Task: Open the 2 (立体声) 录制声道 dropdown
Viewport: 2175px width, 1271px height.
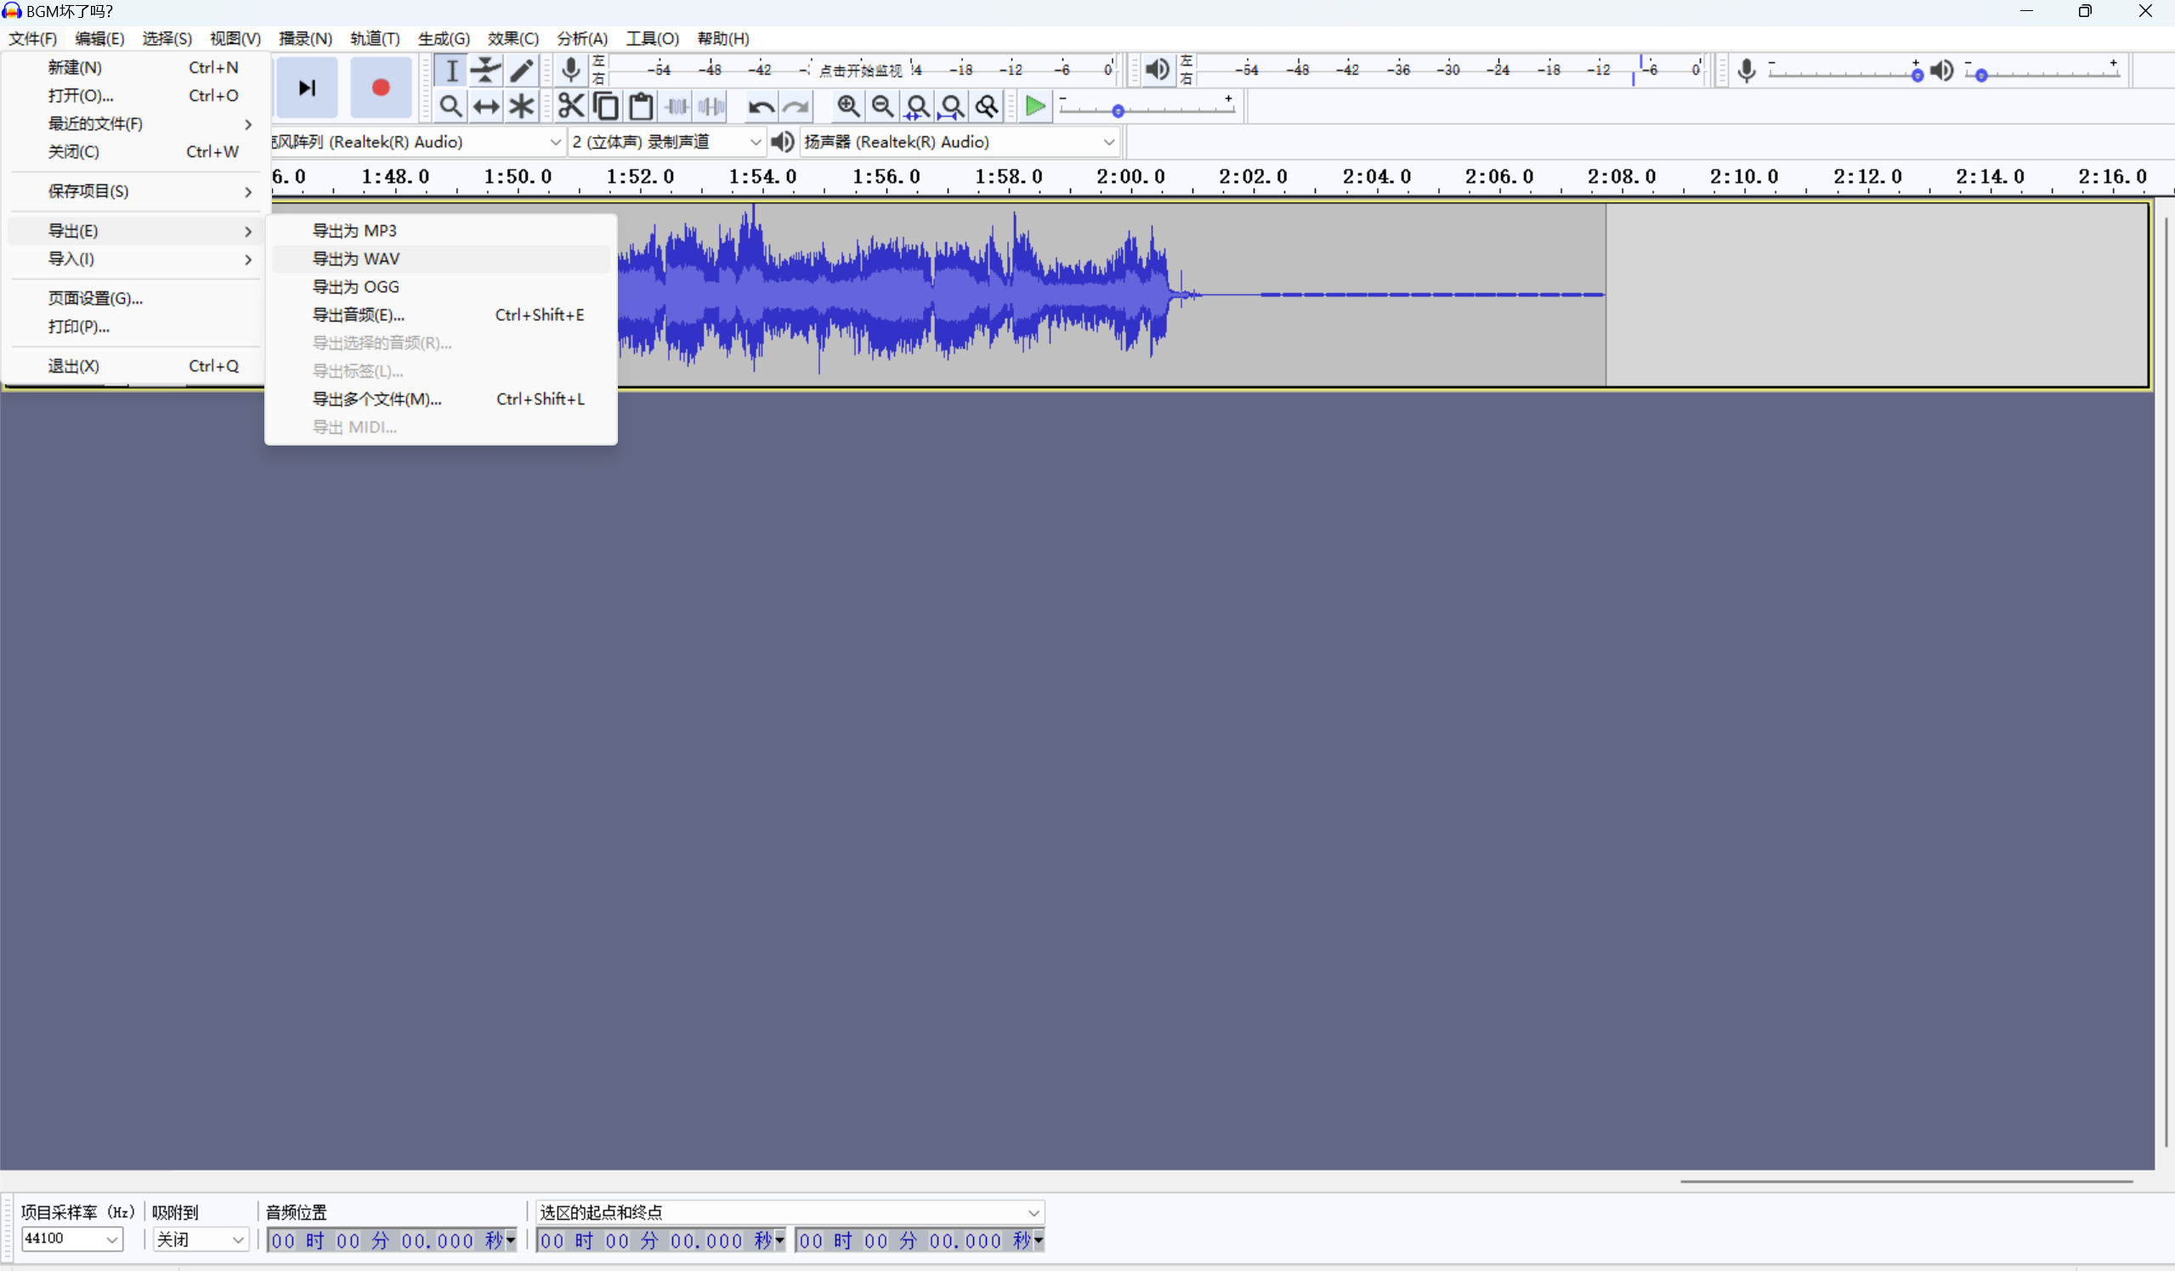Action: click(x=666, y=142)
